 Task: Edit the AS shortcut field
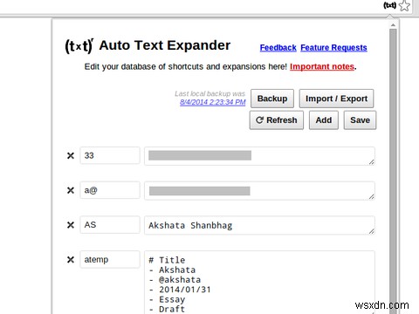(x=110, y=225)
